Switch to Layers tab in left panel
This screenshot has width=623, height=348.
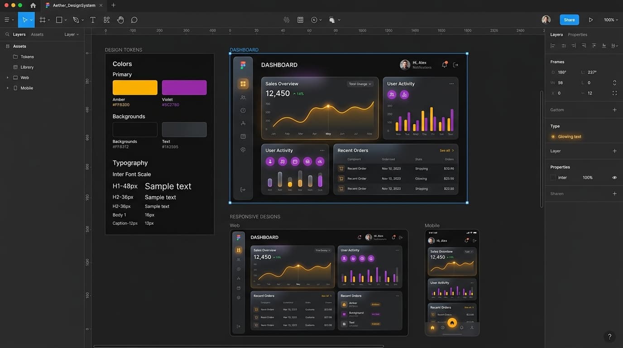tap(19, 34)
